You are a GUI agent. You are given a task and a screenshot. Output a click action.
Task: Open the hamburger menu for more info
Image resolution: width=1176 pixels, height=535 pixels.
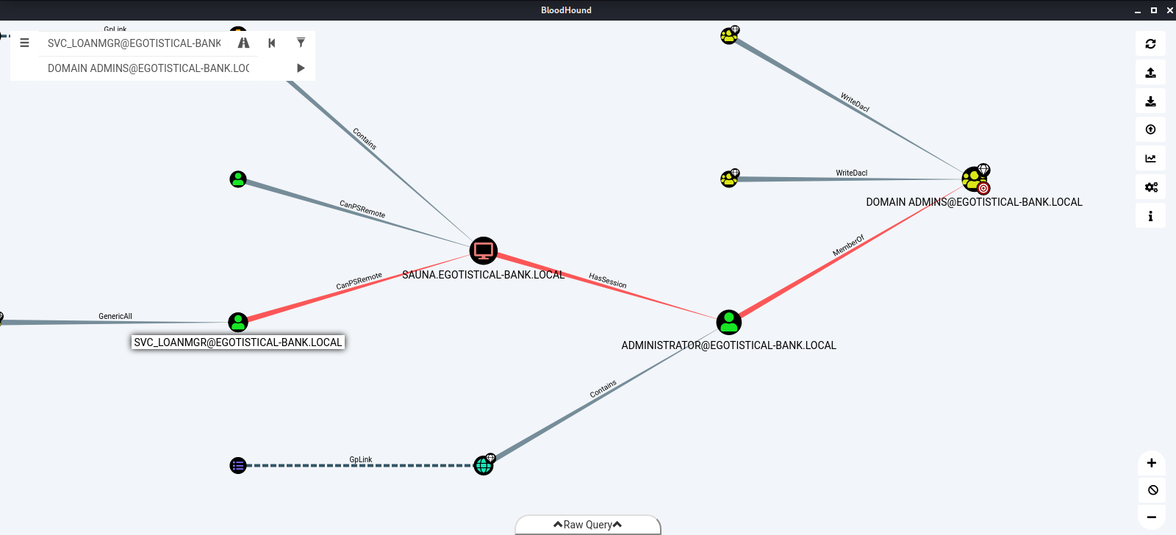pyautogui.click(x=24, y=43)
